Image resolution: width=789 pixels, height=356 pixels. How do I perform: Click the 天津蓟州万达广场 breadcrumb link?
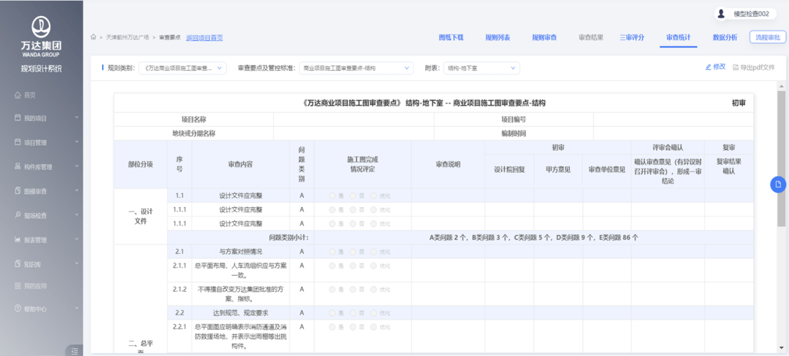(127, 38)
